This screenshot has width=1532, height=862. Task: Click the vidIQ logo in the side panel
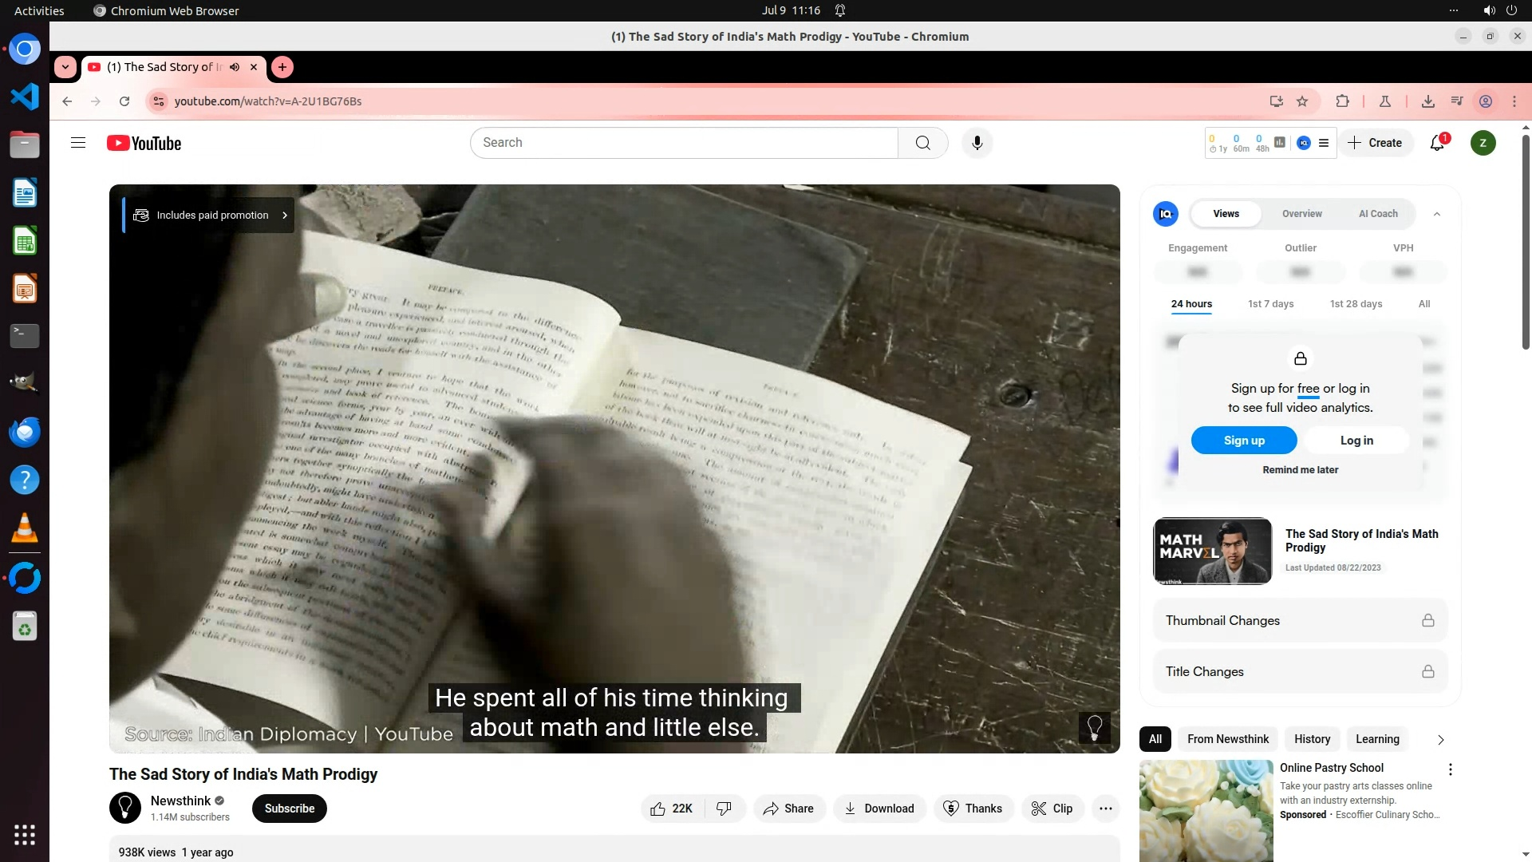click(1166, 214)
